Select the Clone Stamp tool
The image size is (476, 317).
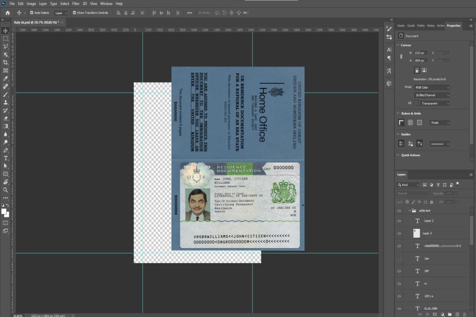point(5,102)
